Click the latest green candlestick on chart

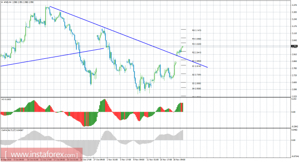click(x=183, y=47)
